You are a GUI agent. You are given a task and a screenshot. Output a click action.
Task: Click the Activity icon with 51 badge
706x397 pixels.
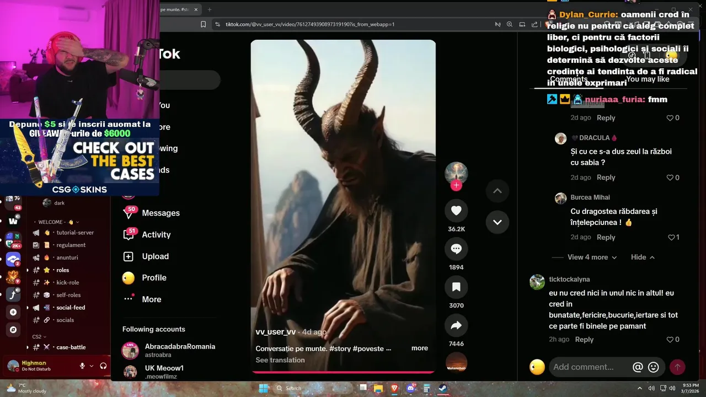[129, 234]
